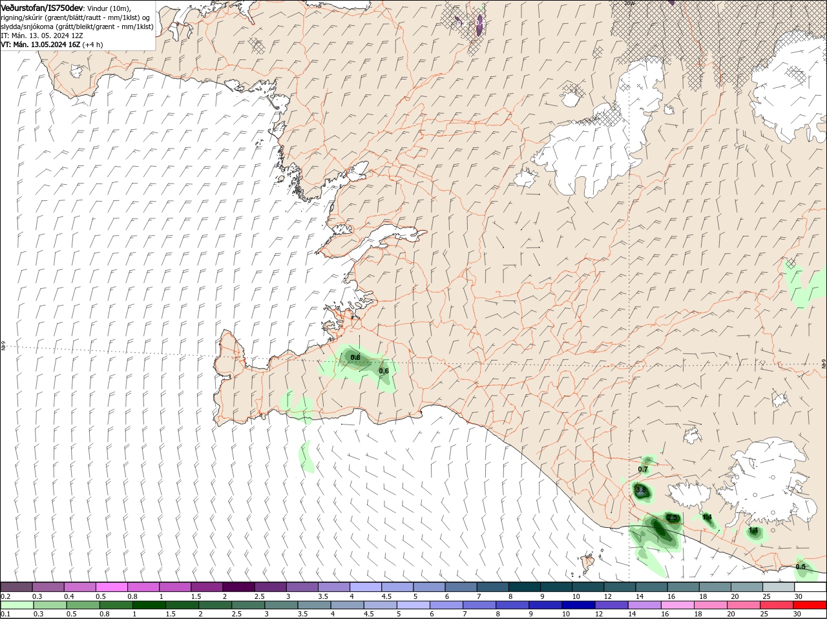
Task: Click the 'VT: Mán. 13.05.2024 16Z (+4 h)' line
Action: tap(52, 45)
